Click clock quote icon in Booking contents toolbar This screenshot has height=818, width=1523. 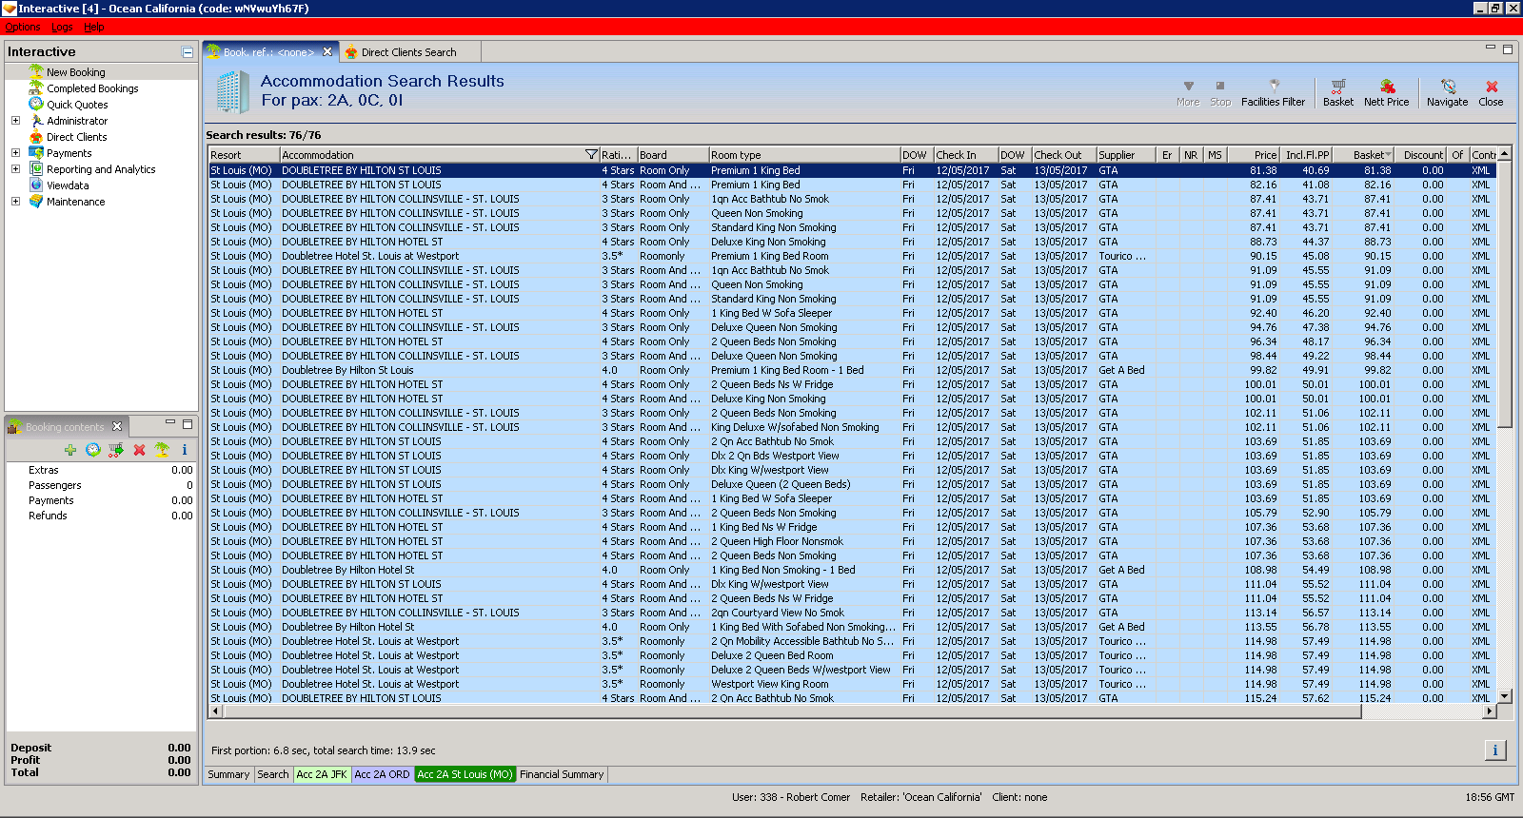pyautogui.click(x=93, y=450)
